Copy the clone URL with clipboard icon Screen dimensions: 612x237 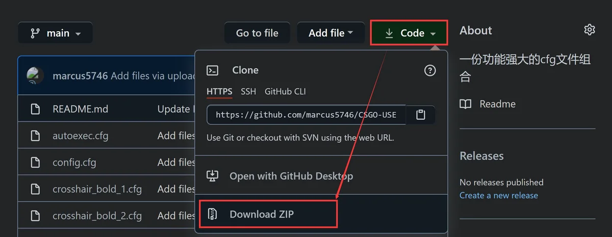point(421,115)
